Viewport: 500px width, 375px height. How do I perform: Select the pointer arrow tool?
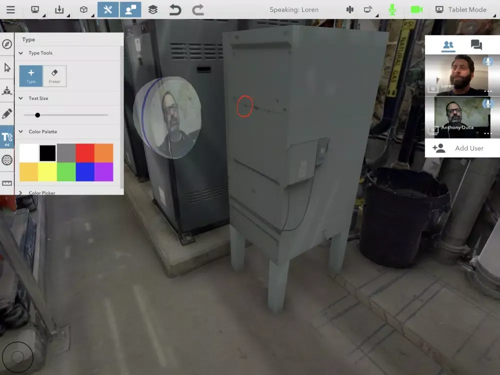pyautogui.click(x=7, y=67)
